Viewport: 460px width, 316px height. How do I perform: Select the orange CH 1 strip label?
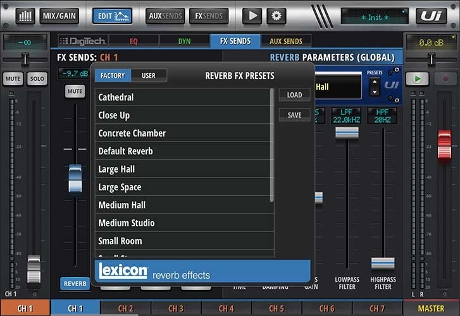pos(25,308)
